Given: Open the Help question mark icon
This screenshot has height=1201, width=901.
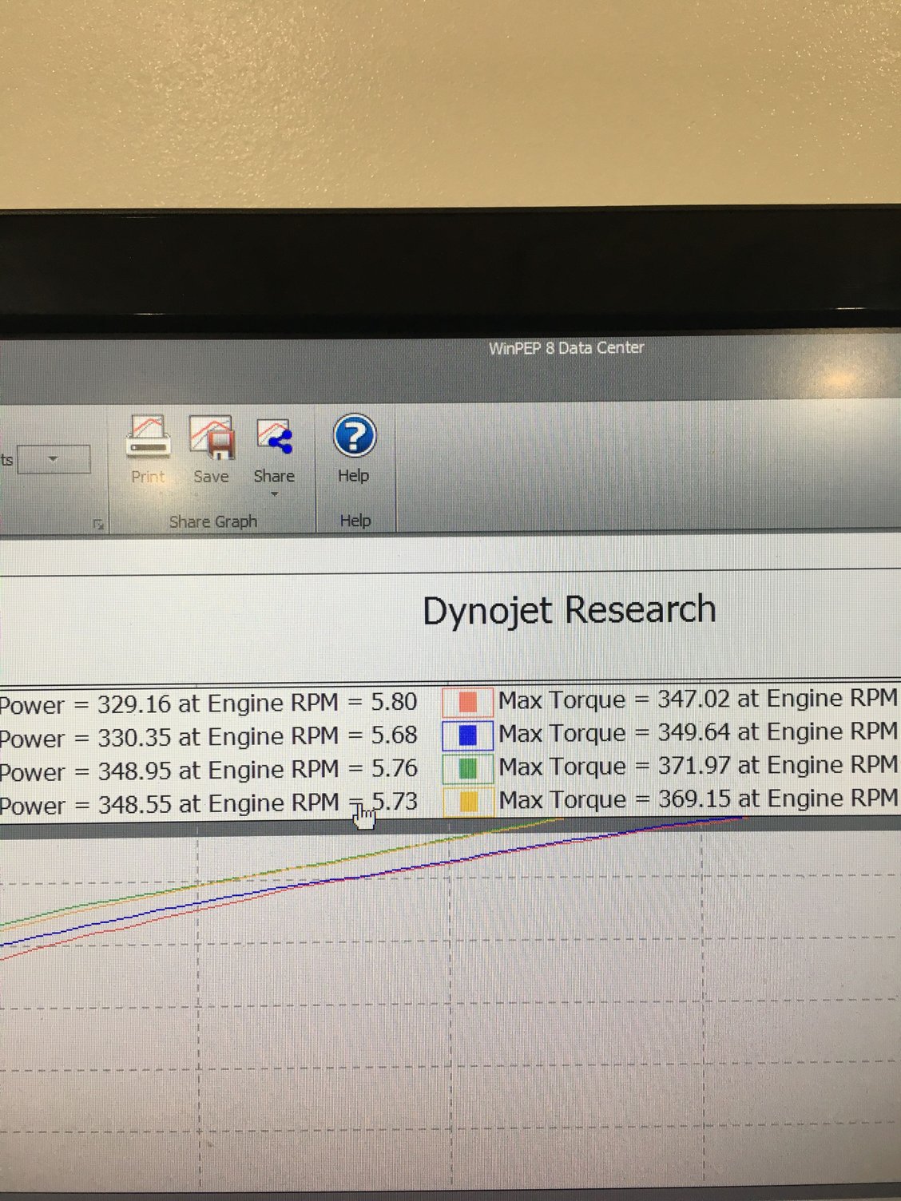Looking at the screenshot, I should click(x=354, y=436).
